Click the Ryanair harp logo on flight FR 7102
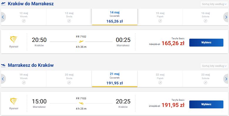The height and width of the screenshot is (116, 229). point(14,40)
